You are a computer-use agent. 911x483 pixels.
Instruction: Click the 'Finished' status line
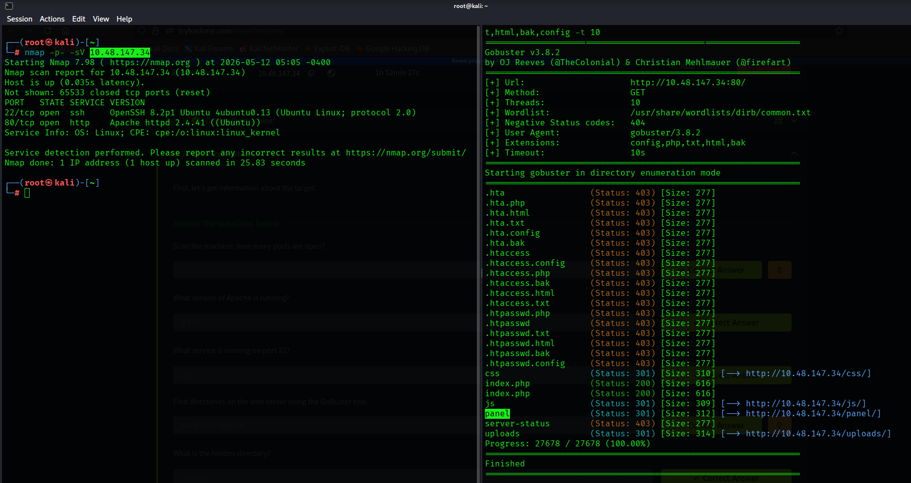coord(505,463)
